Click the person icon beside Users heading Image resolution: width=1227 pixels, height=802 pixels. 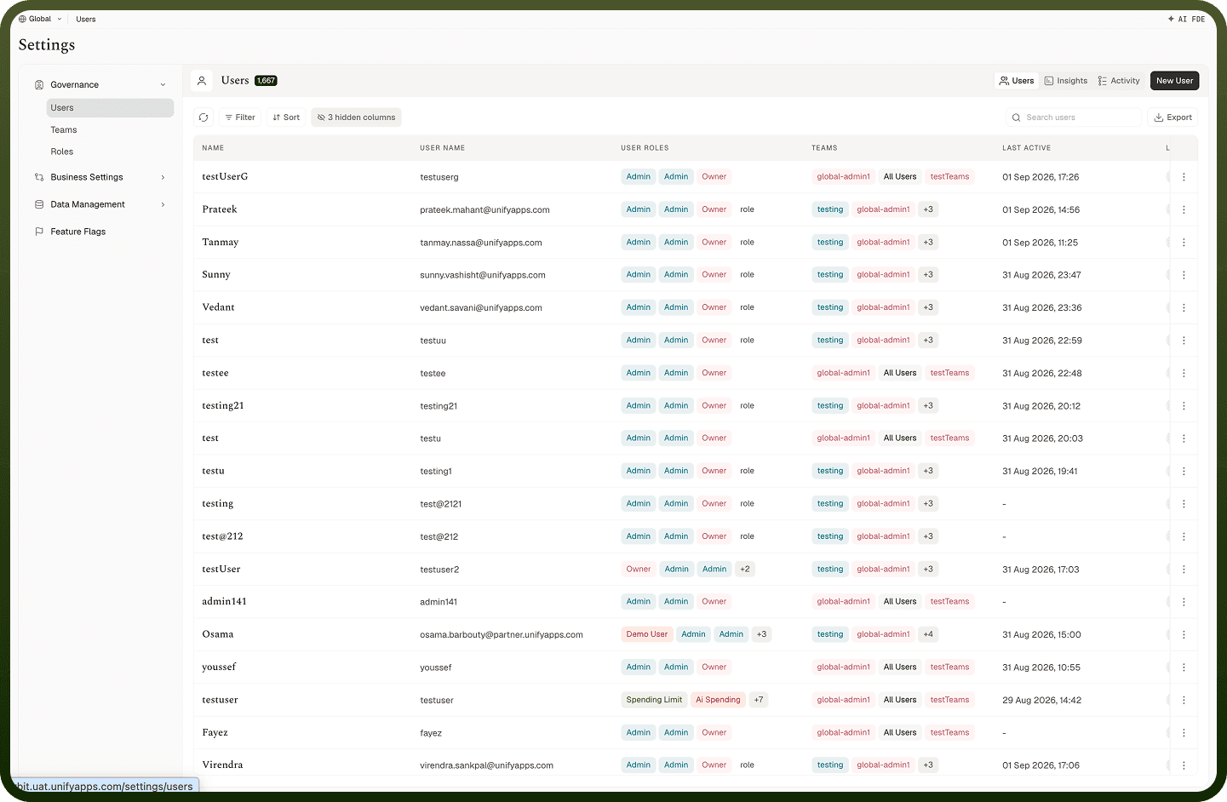(x=202, y=81)
